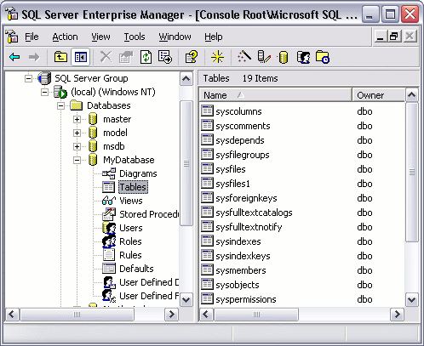The image size is (424, 346).
Task: Open the Window menu
Action: (x=175, y=37)
